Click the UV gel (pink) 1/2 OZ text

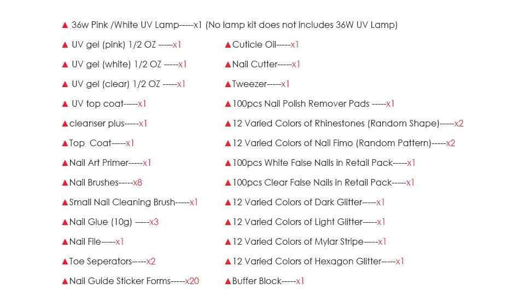pos(114,44)
